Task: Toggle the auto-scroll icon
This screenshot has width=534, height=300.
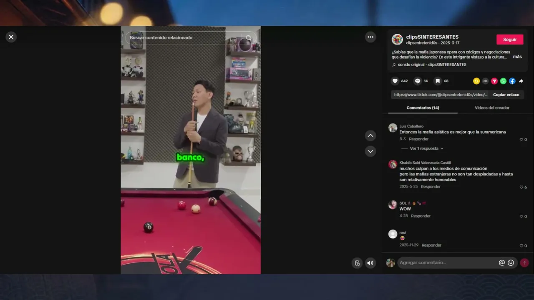Action: [x=357, y=263]
